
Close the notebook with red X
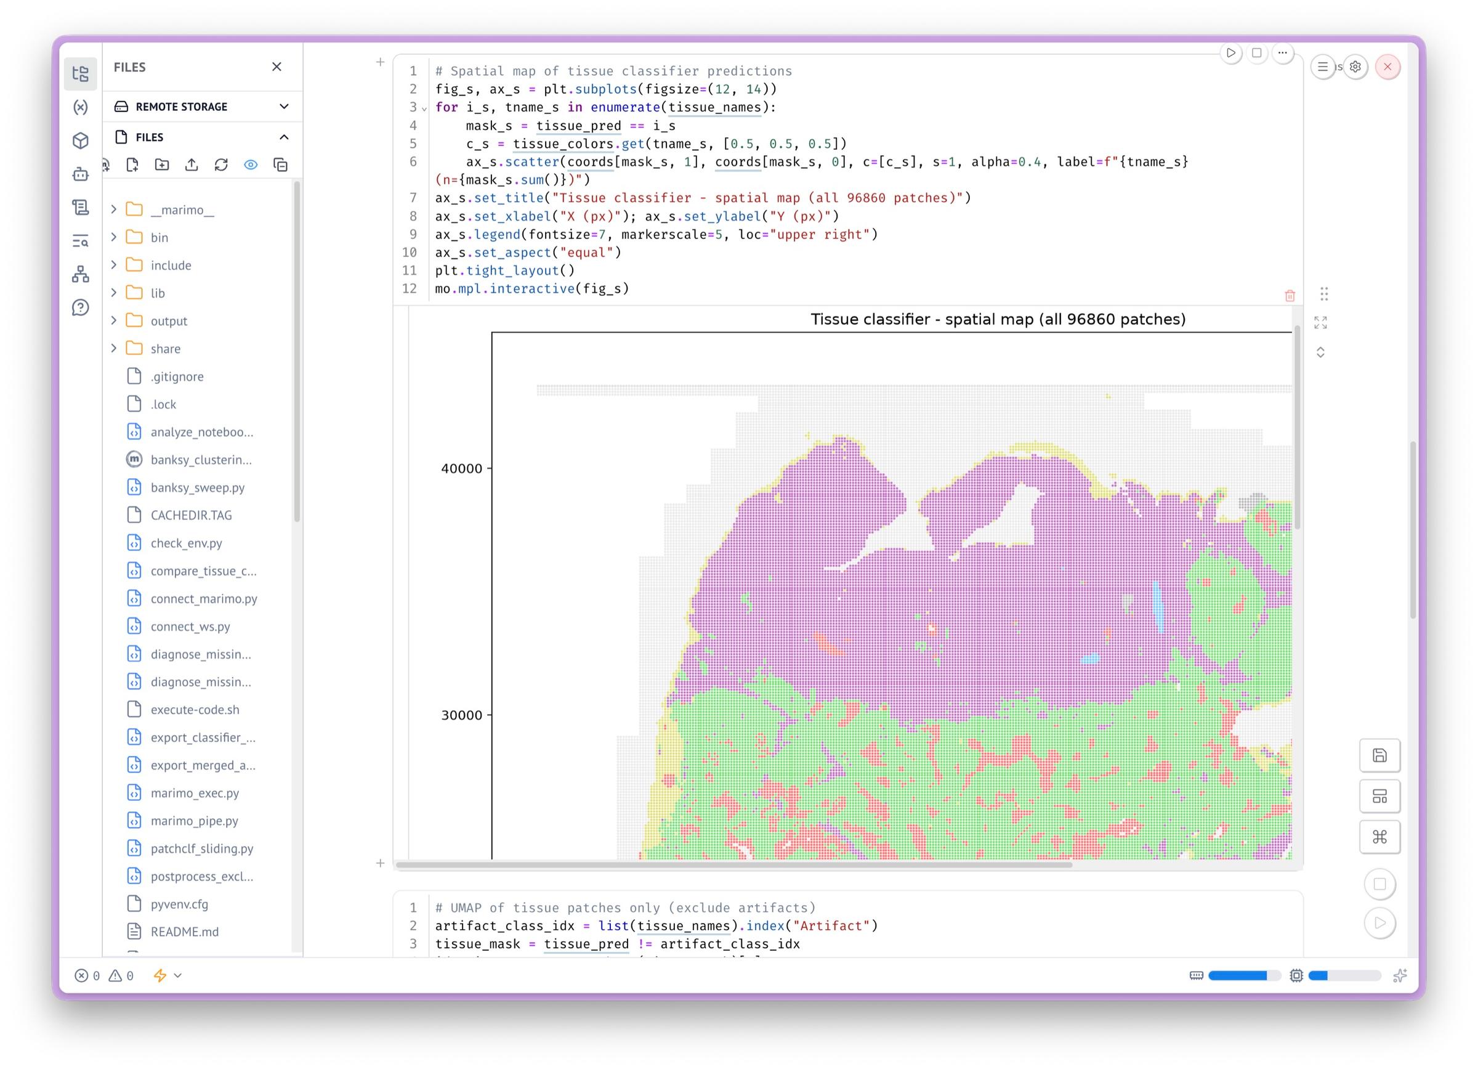click(x=1387, y=67)
